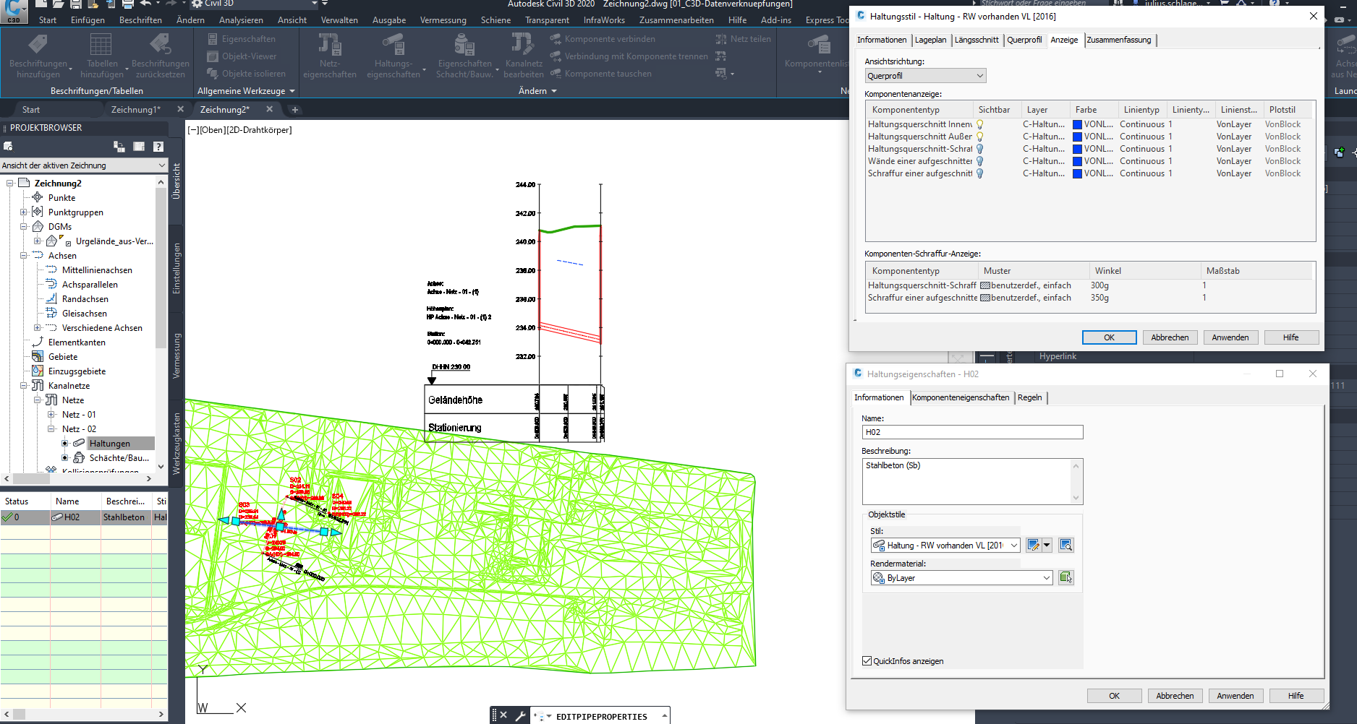Open Eigenschaften Schacht/Bauwerk tool
Screen dimensions: 1357x724
point(465,56)
